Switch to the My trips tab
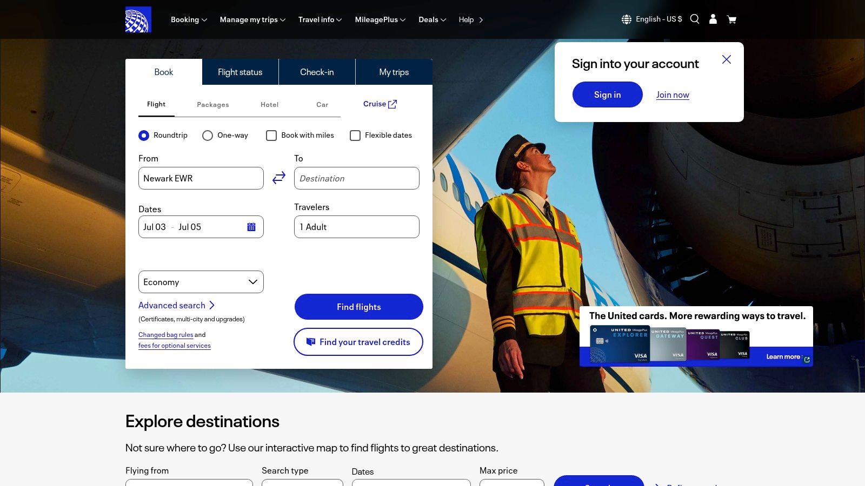This screenshot has height=486, width=865. [x=394, y=72]
